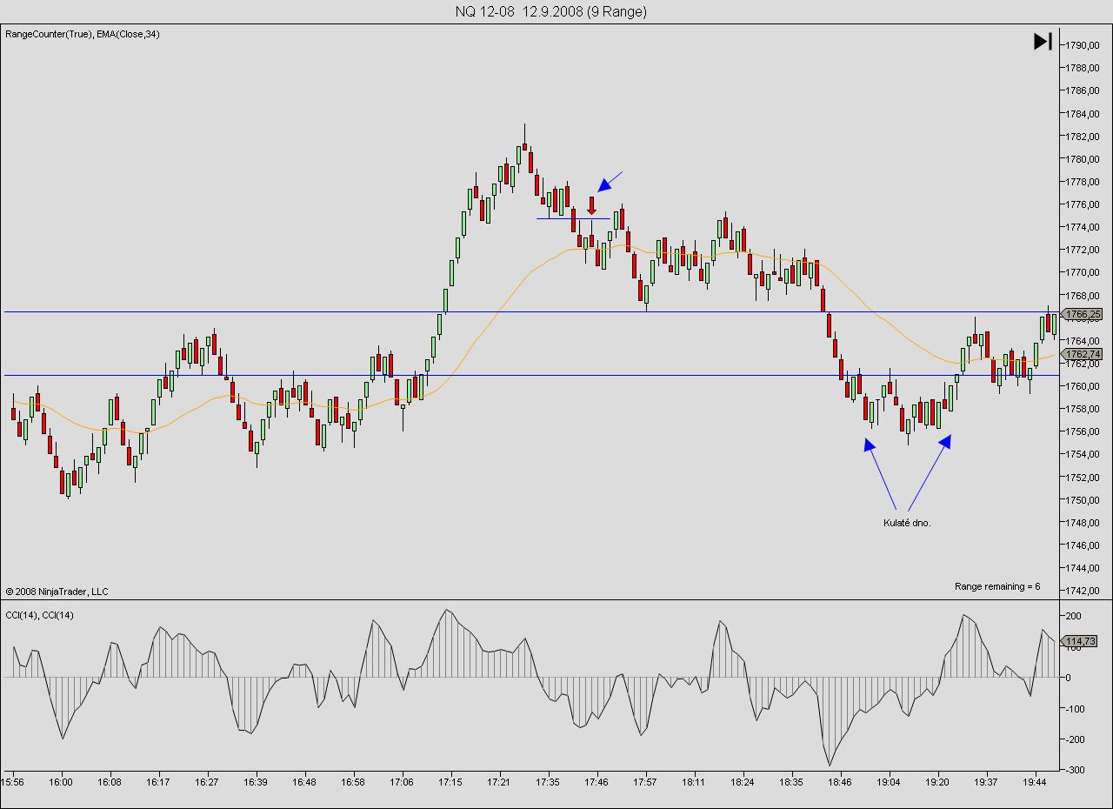Select the red down arrow marker on chart
This screenshot has width=1113, height=809.
(x=591, y=205)
